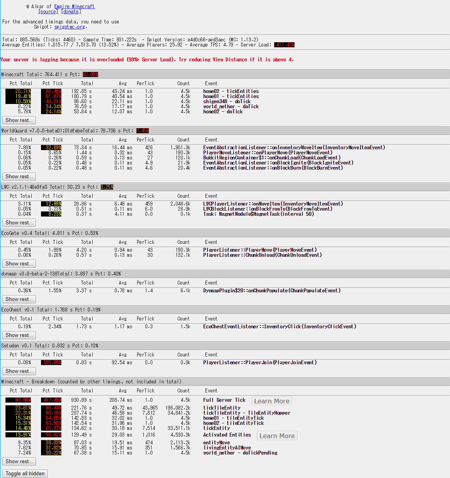Expand Show rest under Setuden section

(19, 371)
